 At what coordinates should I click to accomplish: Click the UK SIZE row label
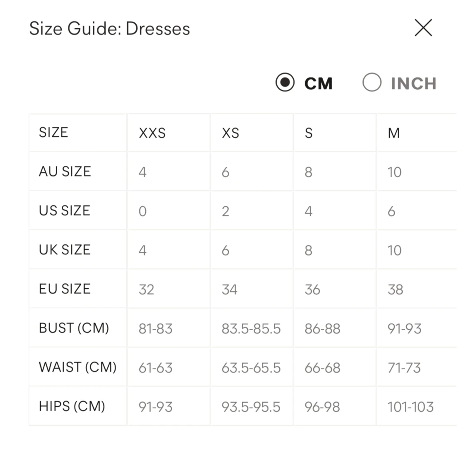pyautogui.click(x=65, y=250)
